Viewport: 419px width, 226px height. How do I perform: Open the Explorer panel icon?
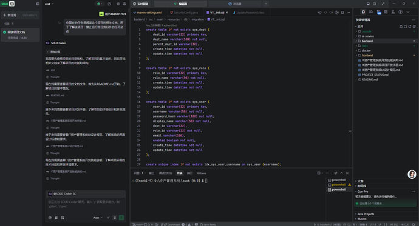pyautogui.click(x=363, y=12)
